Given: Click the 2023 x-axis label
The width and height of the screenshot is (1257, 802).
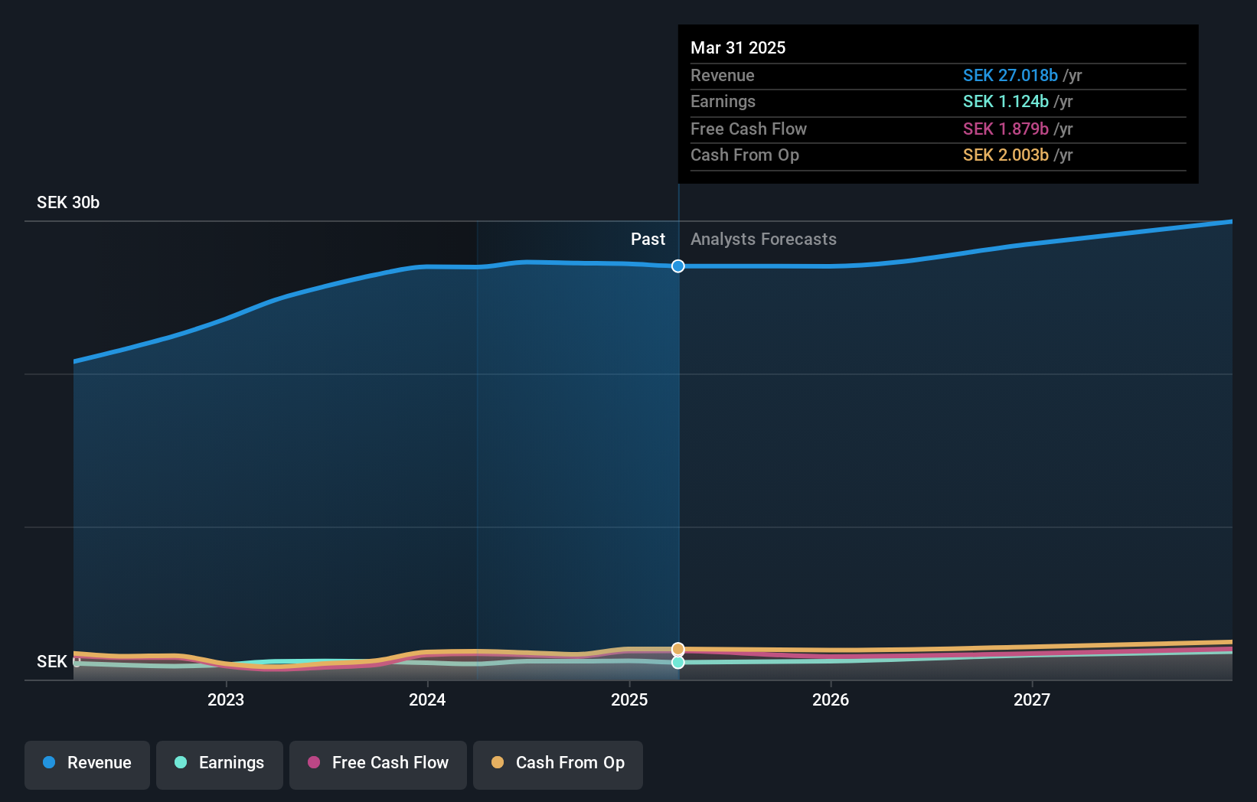Looking at the screenshot, I should pos(226,699).
